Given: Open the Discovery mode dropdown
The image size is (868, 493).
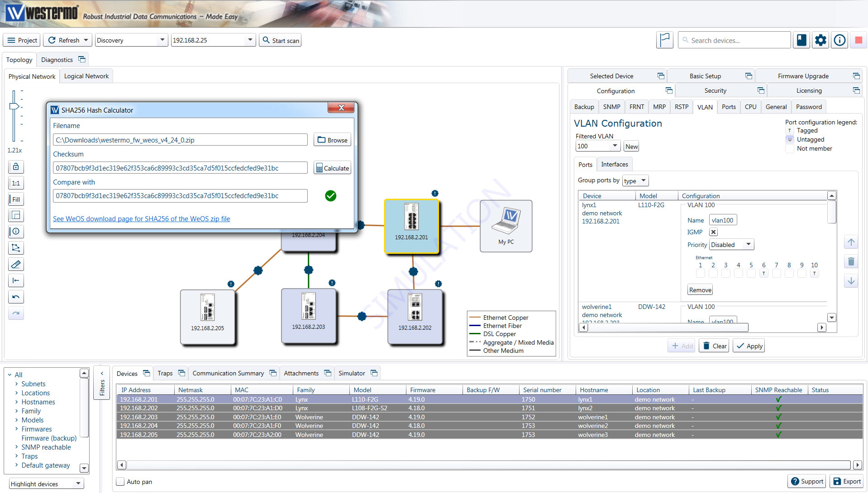Looking at the screenshot, I should click(131, 40).
